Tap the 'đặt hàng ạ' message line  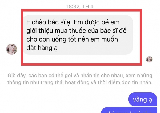[42, 48]
